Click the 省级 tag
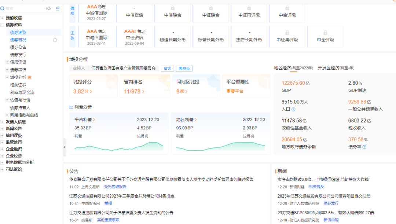Screen dimensions: 396x224 pyautogui.click(x=168, y=69)
